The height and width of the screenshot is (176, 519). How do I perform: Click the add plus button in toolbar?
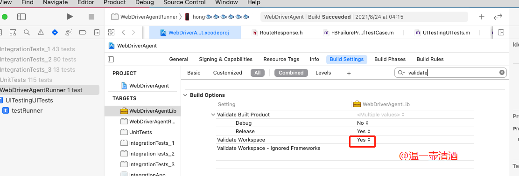click(x=482, y=17)
